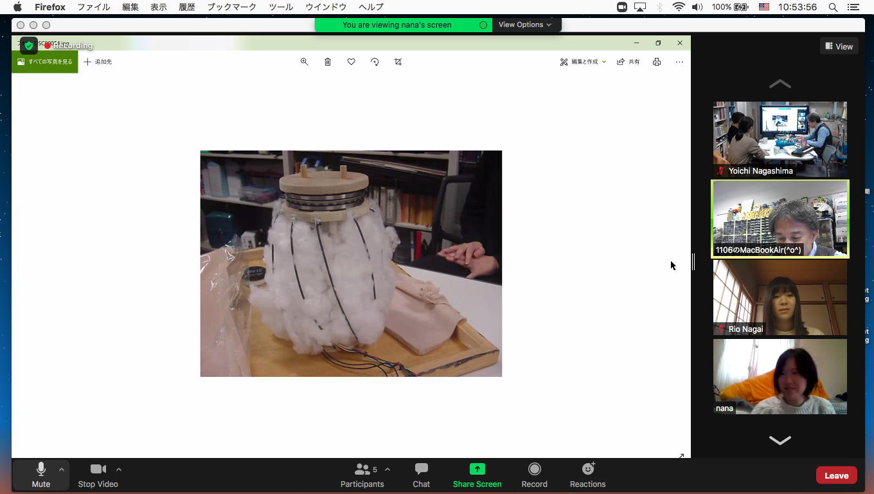Select nana's video thumbnail
Viewport: 874px width, 494px height.
(780, 377)
